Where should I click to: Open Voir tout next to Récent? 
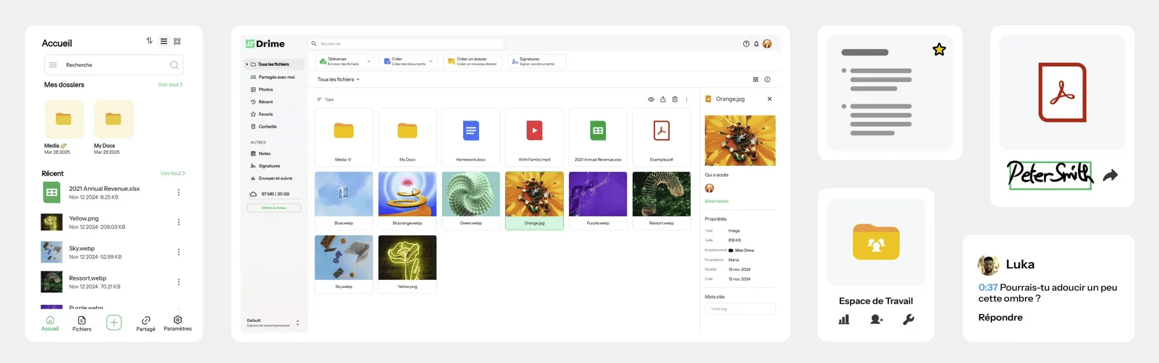172,173
